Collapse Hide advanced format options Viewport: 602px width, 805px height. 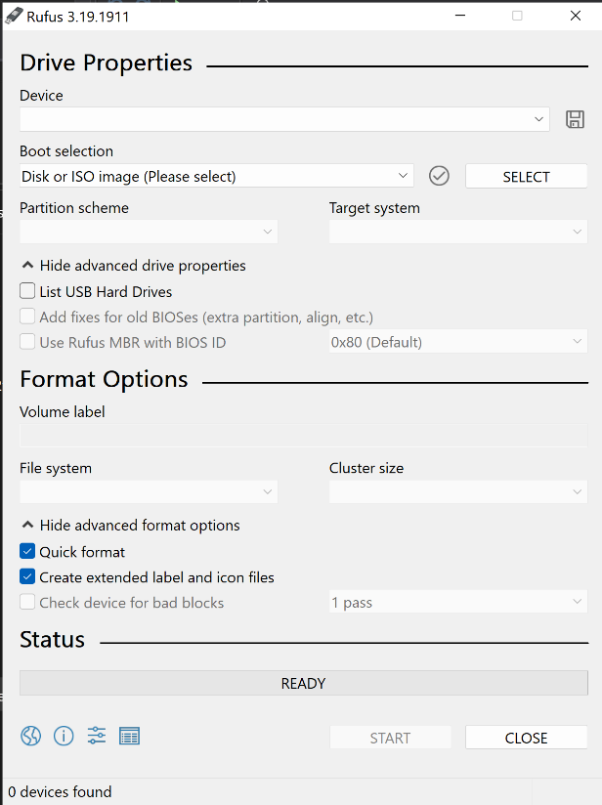[131, 526]
